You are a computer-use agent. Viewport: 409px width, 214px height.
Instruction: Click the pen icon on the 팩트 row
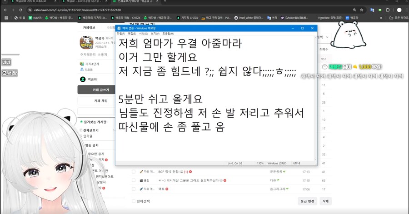[141, 189]
